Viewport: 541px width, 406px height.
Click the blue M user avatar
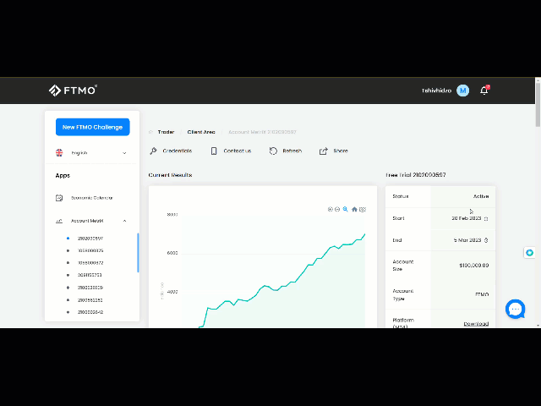(462, 91)
